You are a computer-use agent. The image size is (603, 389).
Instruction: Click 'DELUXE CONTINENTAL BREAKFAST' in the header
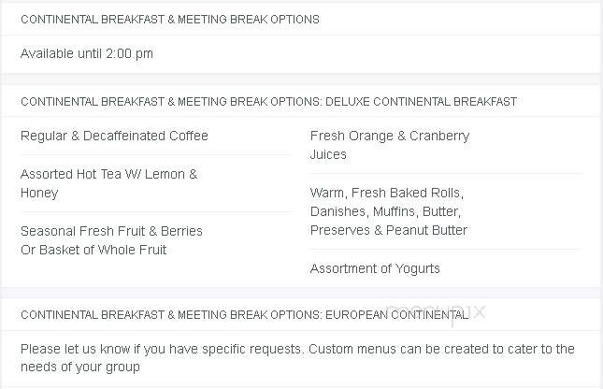pyautogui.click(x=421, y=102)
